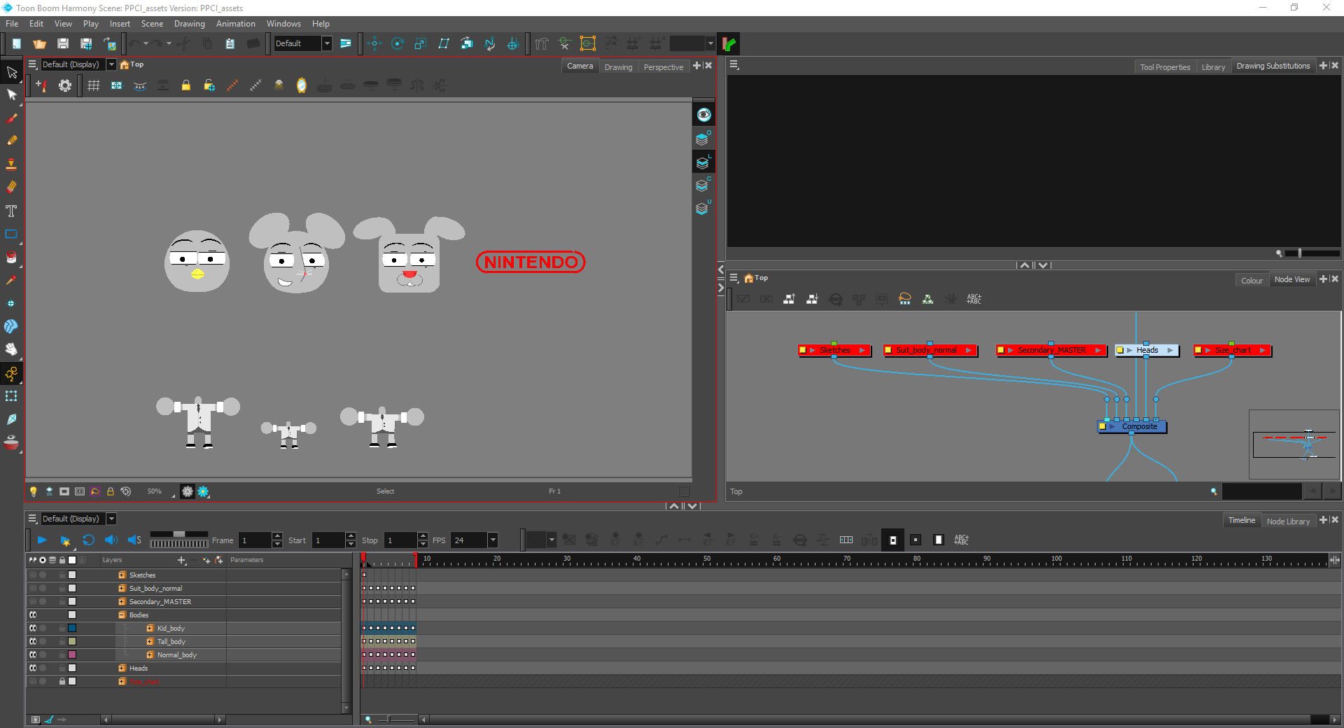The image size is (1344, 728).
Task: Select the Text tool
Action: [x=11, y=211]
